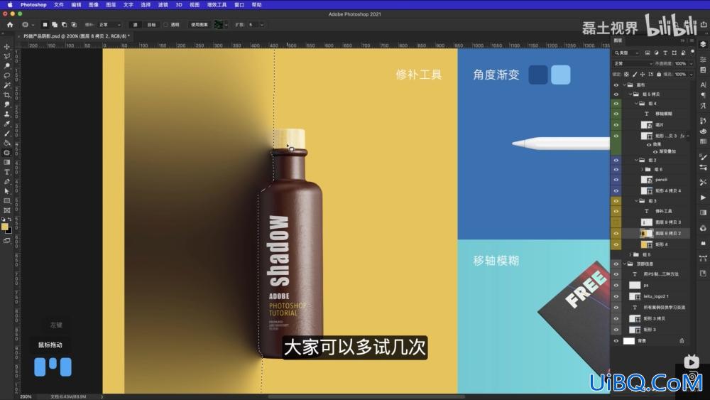
Task: Open the 视图 menu
Action: (195, 4)
